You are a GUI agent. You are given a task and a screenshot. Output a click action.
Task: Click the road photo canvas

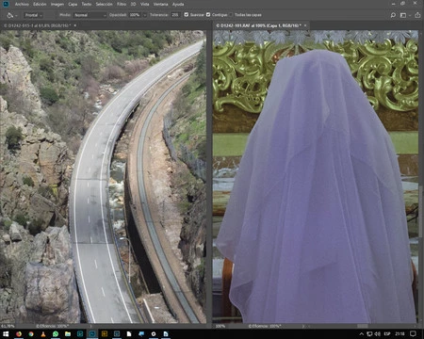click(103, 176)
